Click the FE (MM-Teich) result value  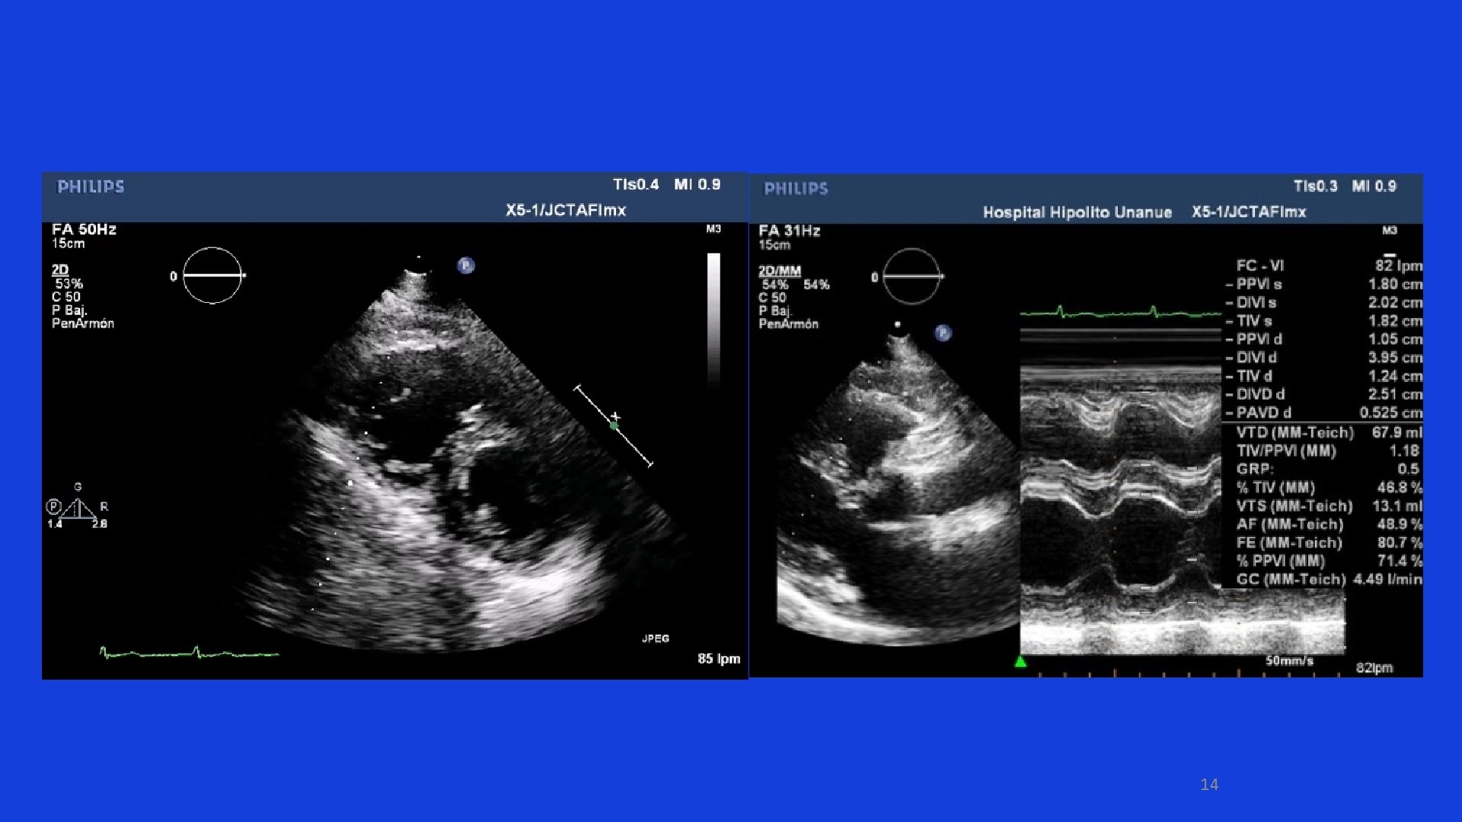coord(1399,543)
